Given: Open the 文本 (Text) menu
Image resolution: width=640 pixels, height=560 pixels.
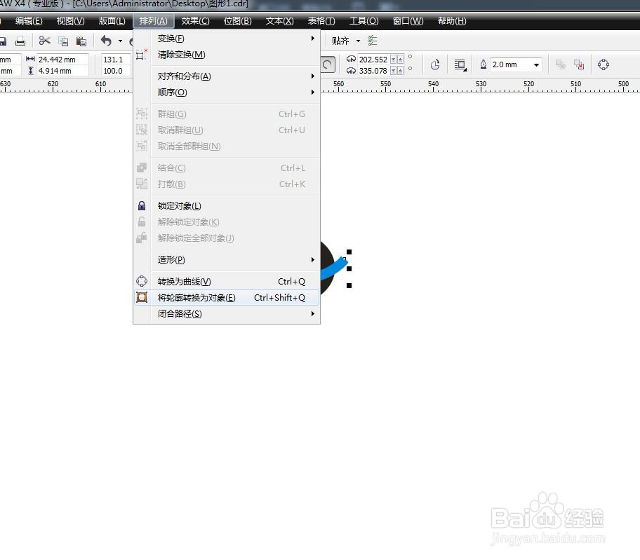Looking at the screenshot, I should tap(279, 20).
